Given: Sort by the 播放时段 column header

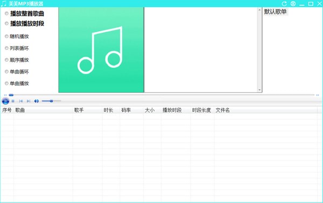Looking at the screenshot, I should tap(175, 110).
